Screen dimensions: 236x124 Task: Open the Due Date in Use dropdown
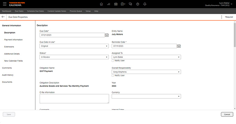74,46
